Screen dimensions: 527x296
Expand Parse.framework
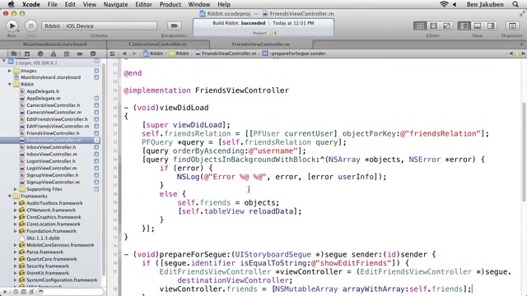tap(15, 252)
